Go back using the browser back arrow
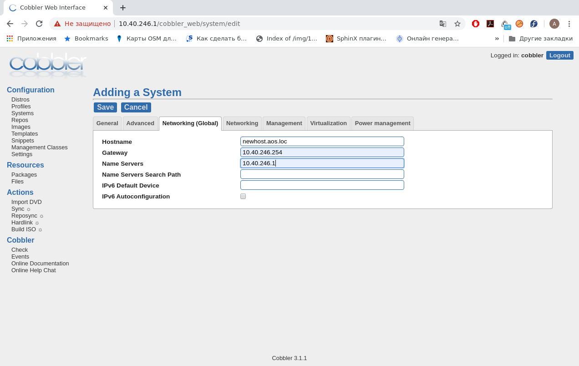 click(x=10, y=24)
